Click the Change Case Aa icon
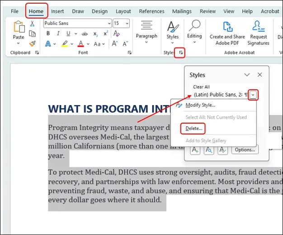Image resolution: width=283 pixels, height=235 pixels. (x=97, y=44)
